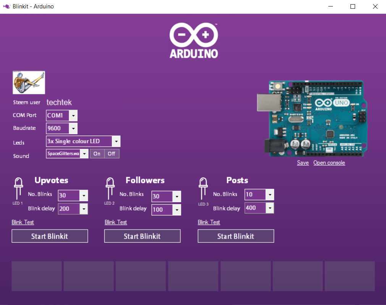Click the Followers heading text
This screenshot has width=386, height=305.
(x=145, y=180)
